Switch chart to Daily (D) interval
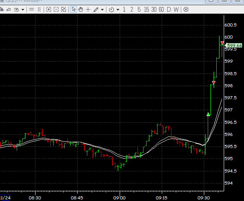 click(169, 9)
